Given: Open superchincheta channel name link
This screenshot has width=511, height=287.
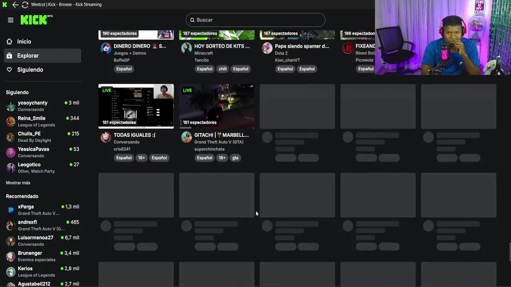Looking at the screenshot, I should click(209, 149).
